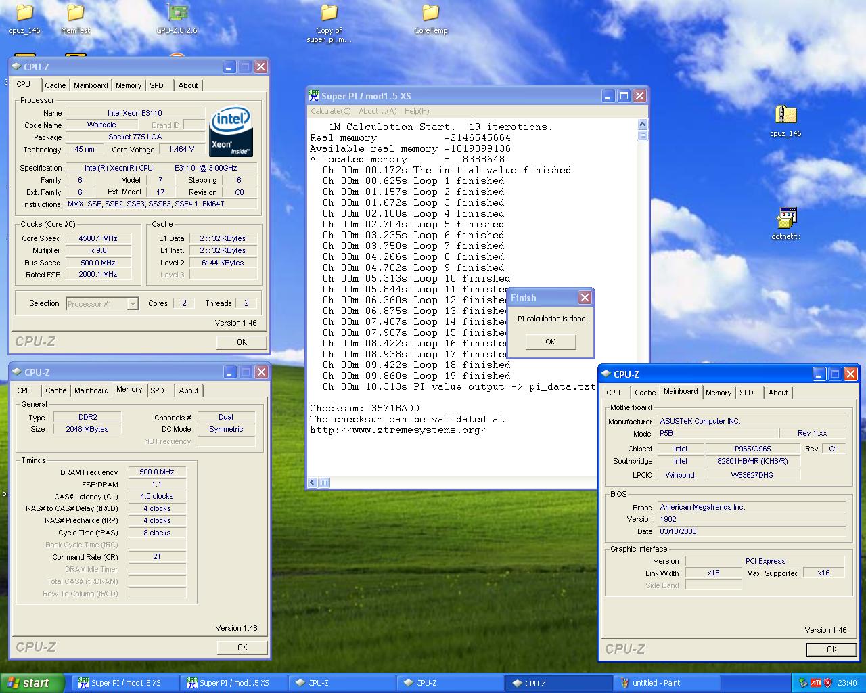Click the Memory CPU-Z window title icon
Screen dimensions: 866x693
pyautogui.click(x=17, y=372)
